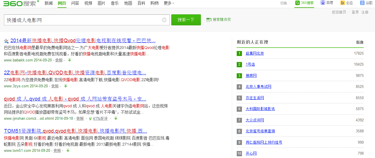375x158 pixels.
Task: Click the www.babakk.com URL text
Action: point(18,60)
